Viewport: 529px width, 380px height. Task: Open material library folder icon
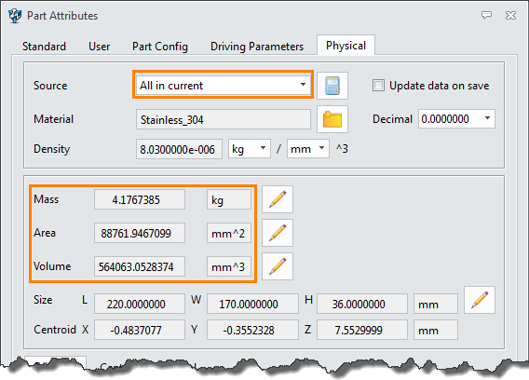[332, 119]
